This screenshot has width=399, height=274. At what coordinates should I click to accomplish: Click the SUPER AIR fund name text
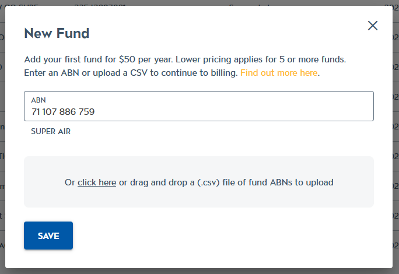[51, 131]
